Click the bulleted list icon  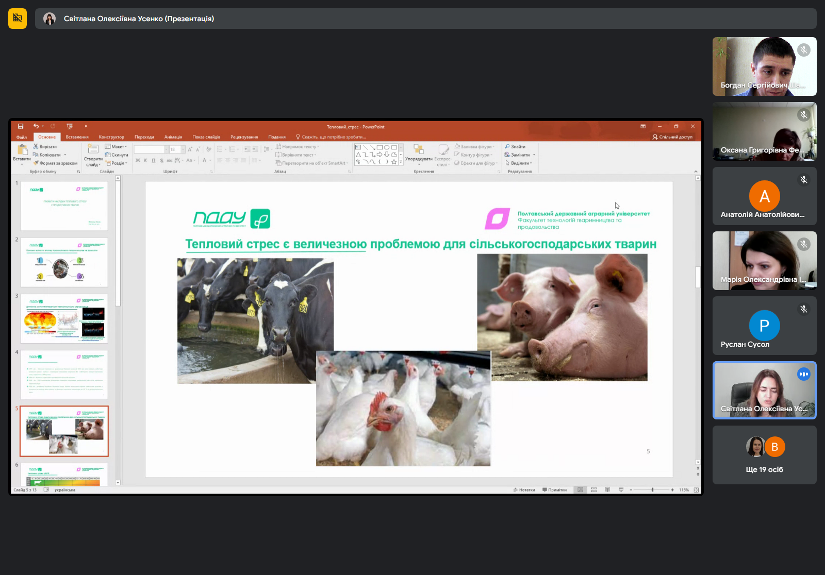tap(221, 149)
